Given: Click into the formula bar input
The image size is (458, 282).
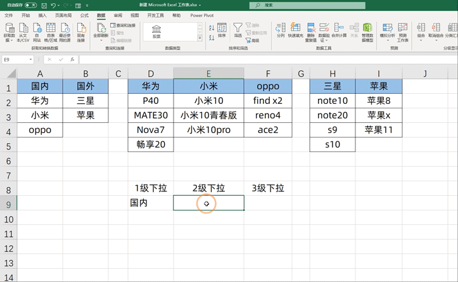Looking at the screenshot, I should pos(268,60).
